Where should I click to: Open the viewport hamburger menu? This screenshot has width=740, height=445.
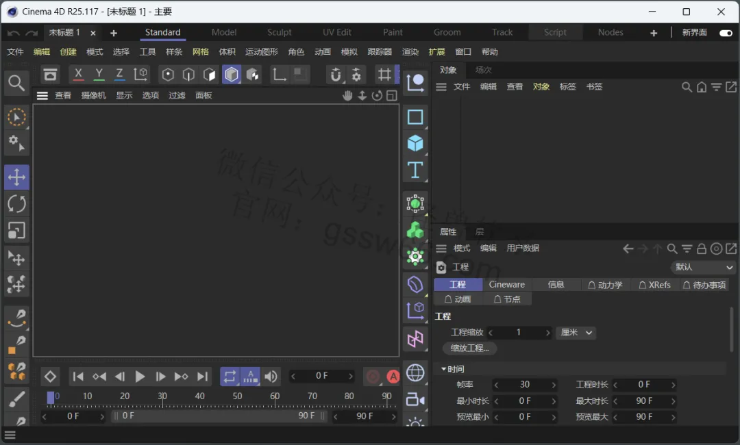point(42,96)
